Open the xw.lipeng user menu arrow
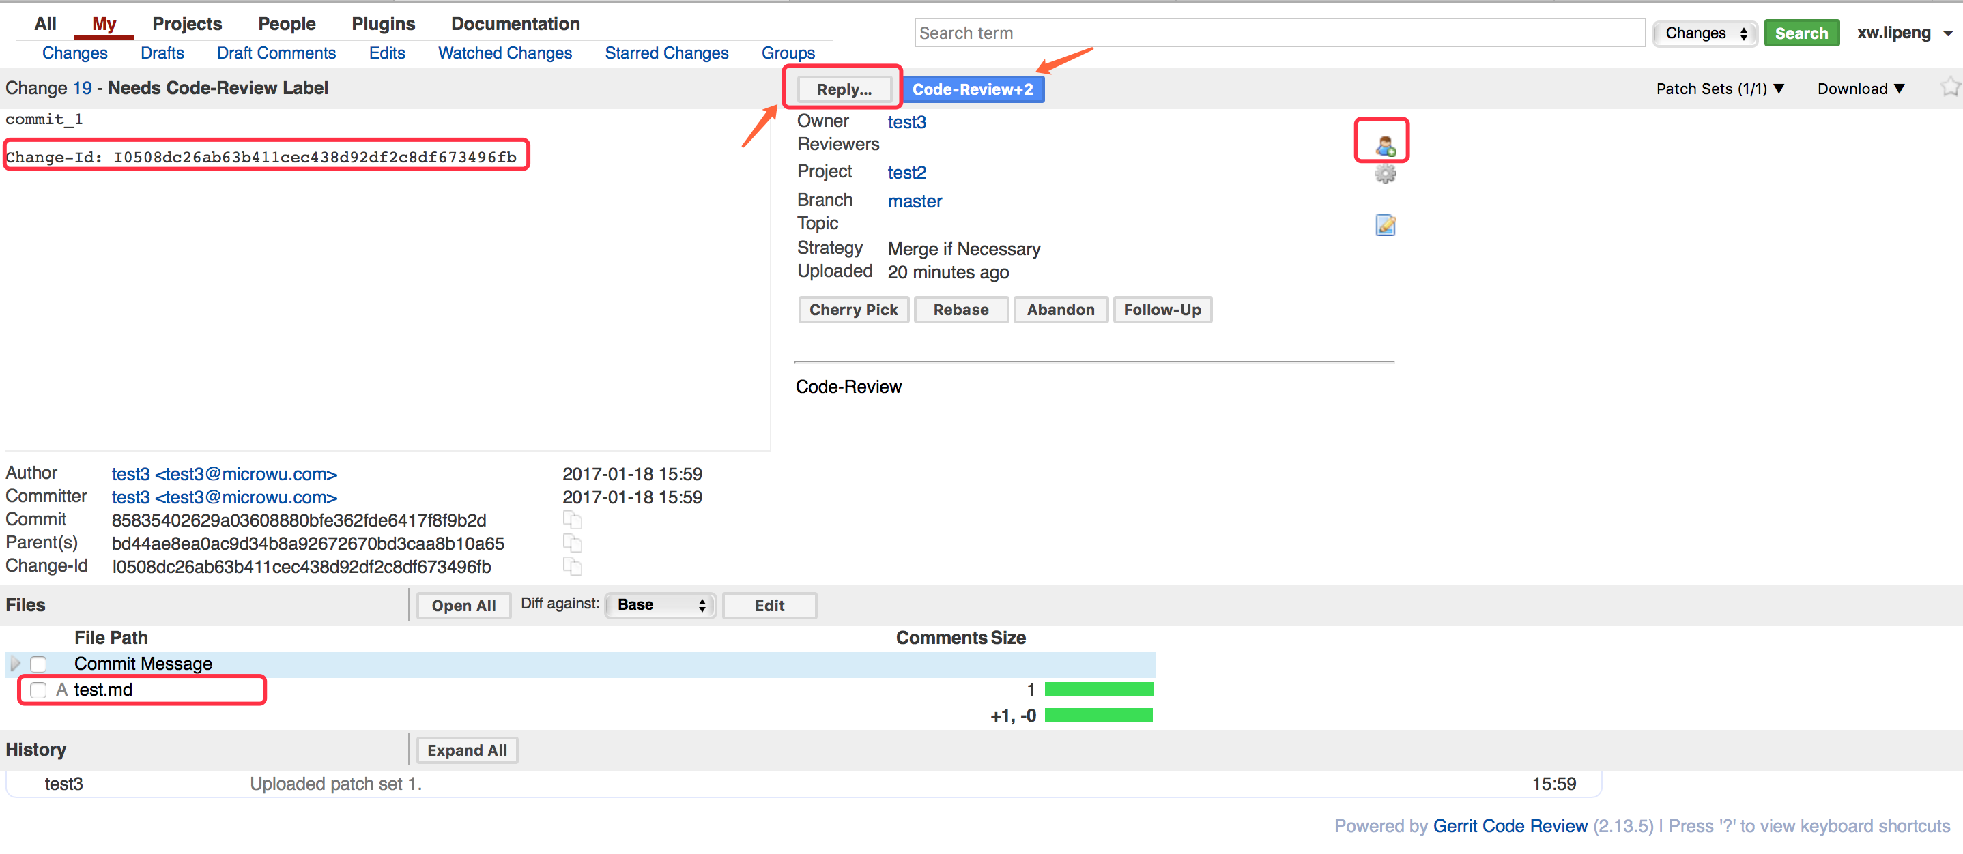Image resolution: width=1963 pixels, height=854 pixels. [x=1947, y=33]
